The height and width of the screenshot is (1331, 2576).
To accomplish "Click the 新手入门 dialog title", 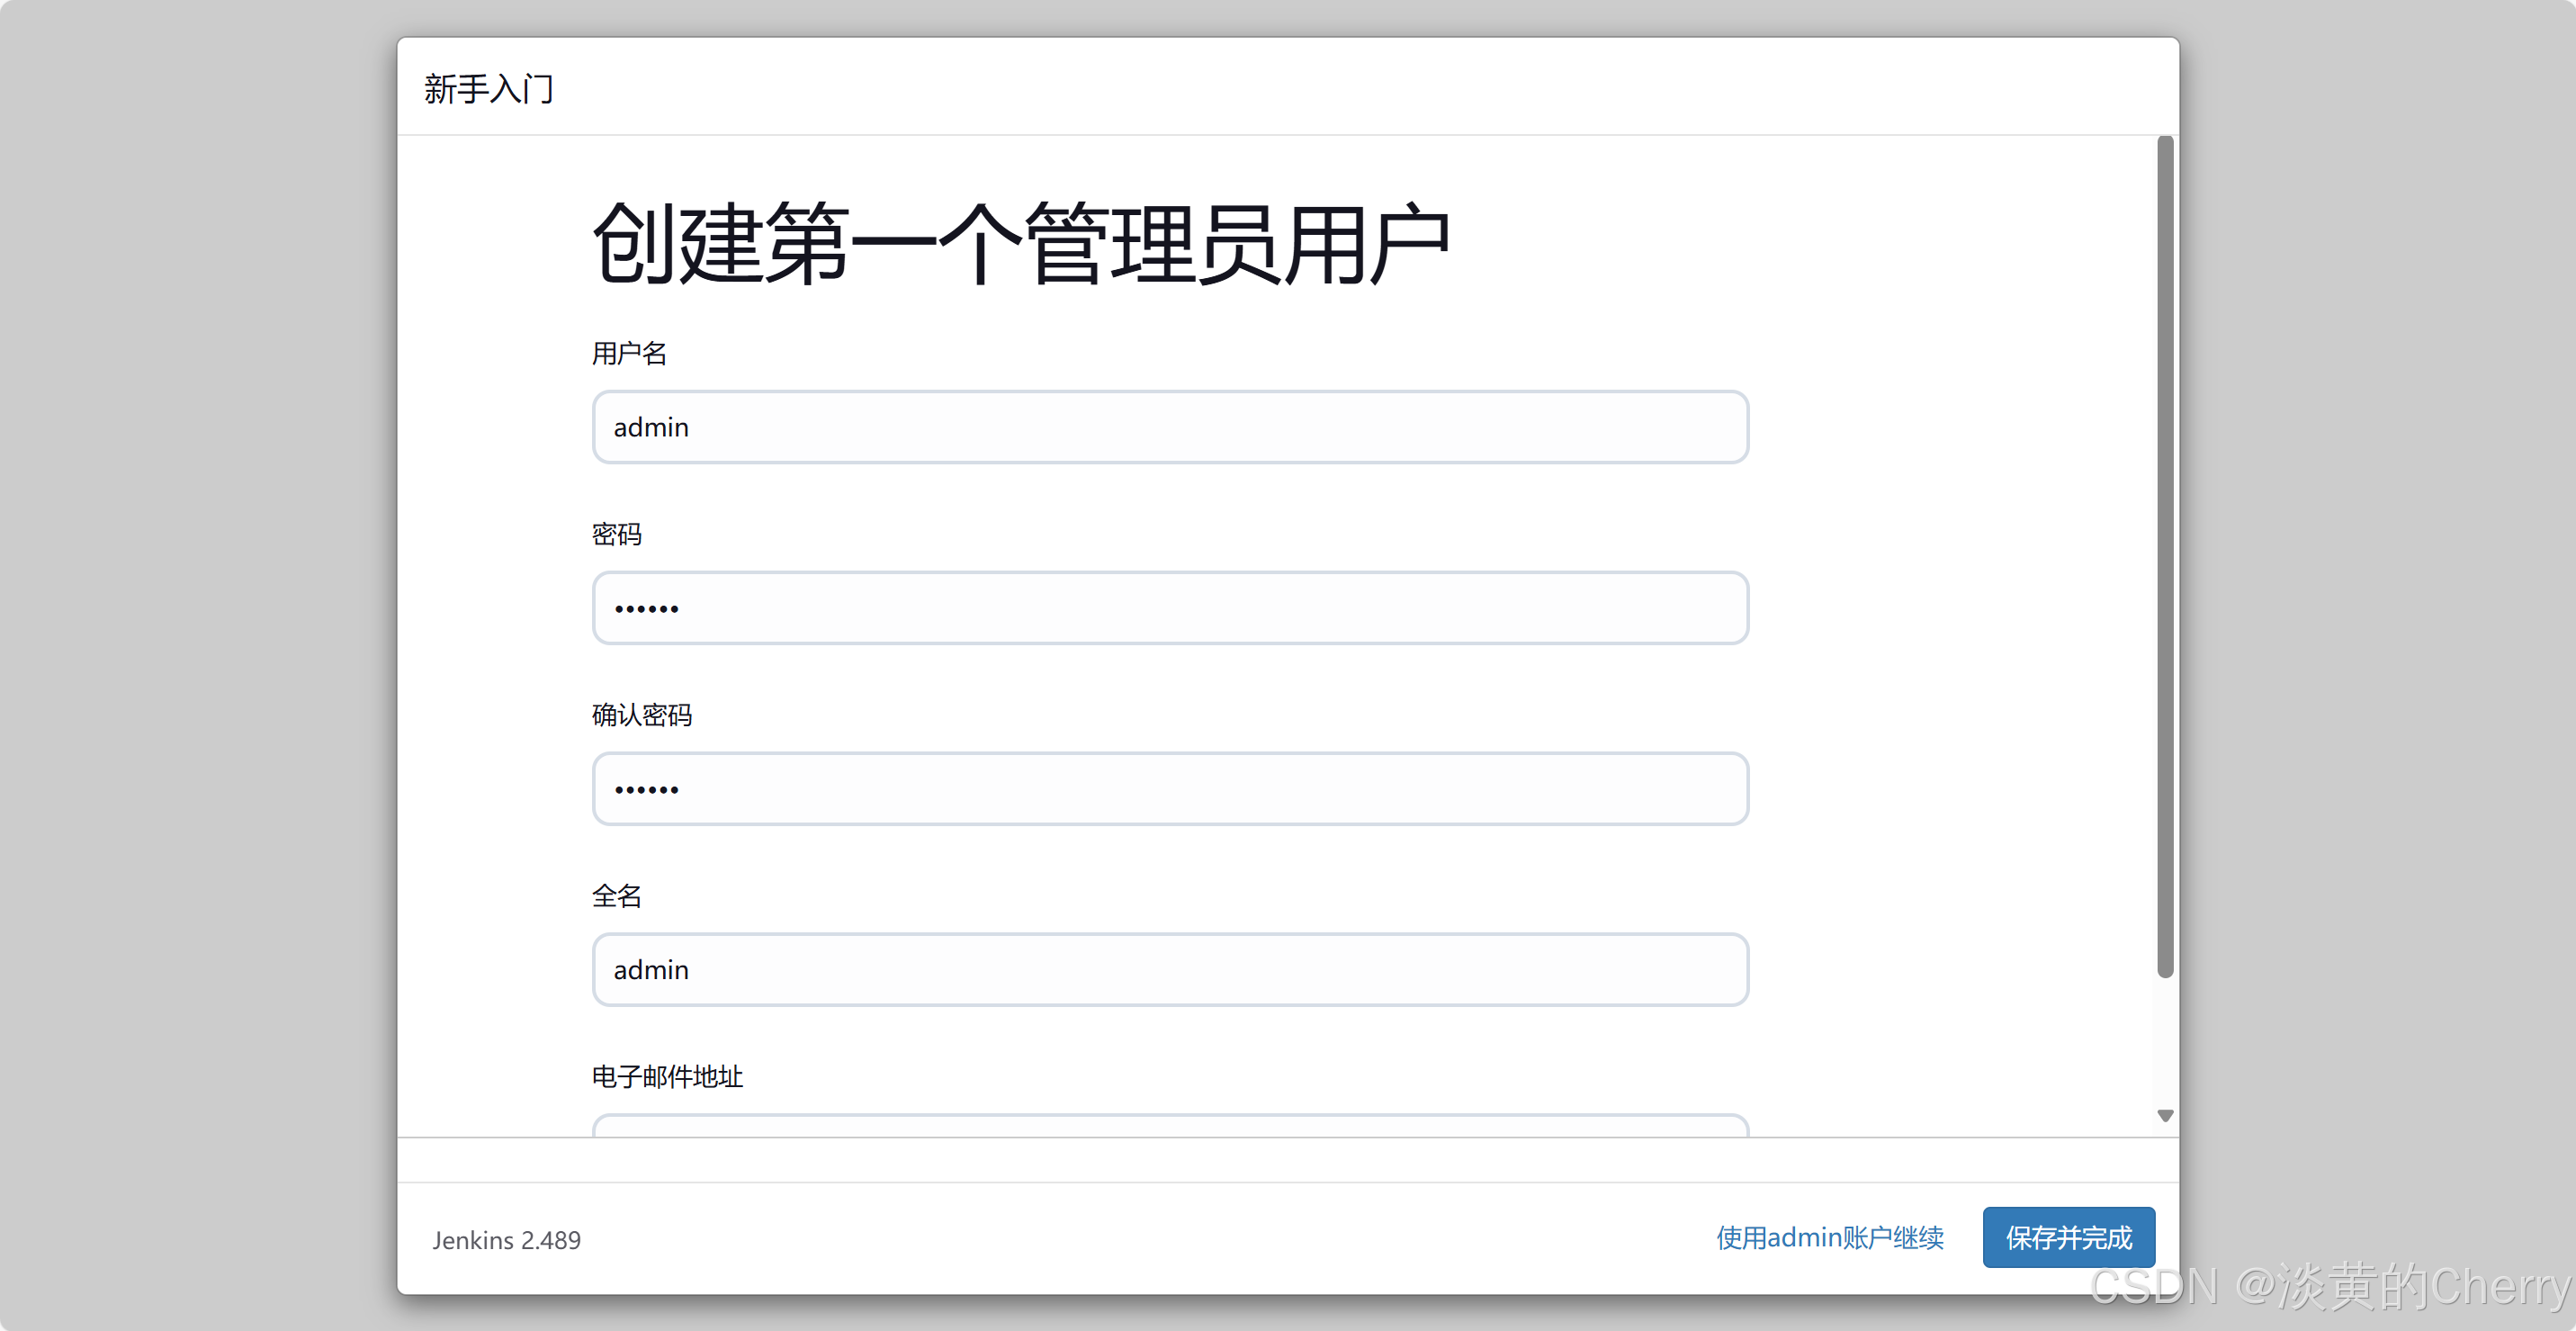I will tap(488, 89).
